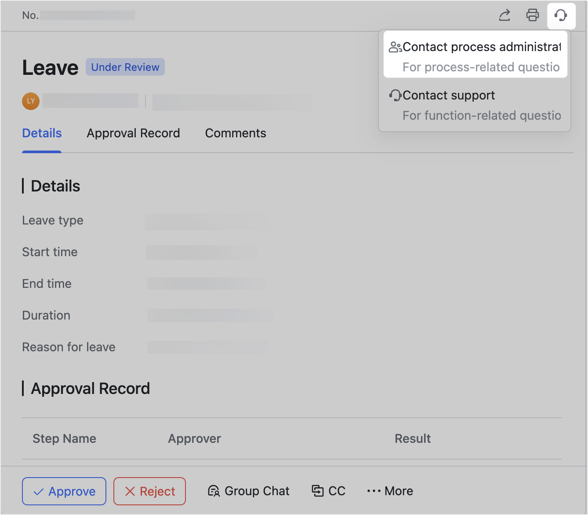Open the More options menu
Screen dimensions: 588x515
click(x=390, y=491)
